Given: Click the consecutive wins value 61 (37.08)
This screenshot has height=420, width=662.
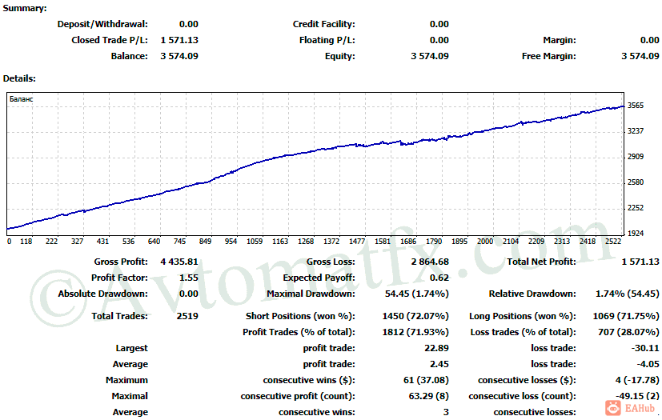Looking at the screenshot, I should [426, 380].
